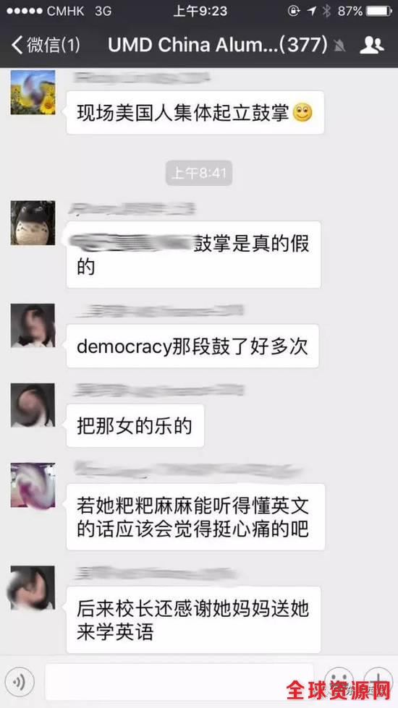Tap message 把那女的乐的
The image size is (398, 708).
click(135, 426)
